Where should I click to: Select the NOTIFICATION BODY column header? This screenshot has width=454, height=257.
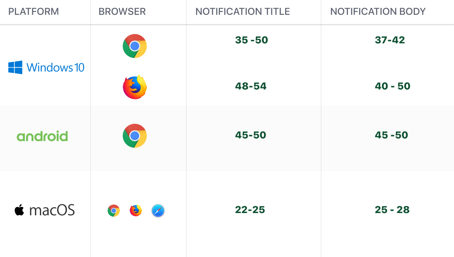pyautogui.click(x=378, y=12)
